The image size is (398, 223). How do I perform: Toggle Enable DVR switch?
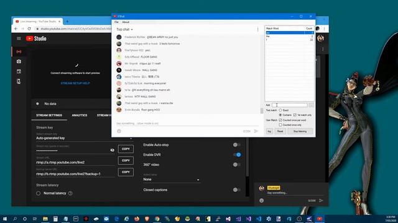(x=236, y=155)
